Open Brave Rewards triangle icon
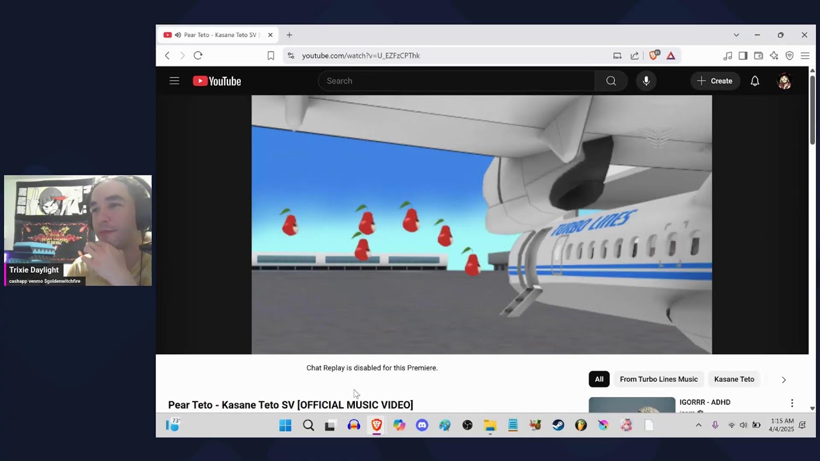 671,56
